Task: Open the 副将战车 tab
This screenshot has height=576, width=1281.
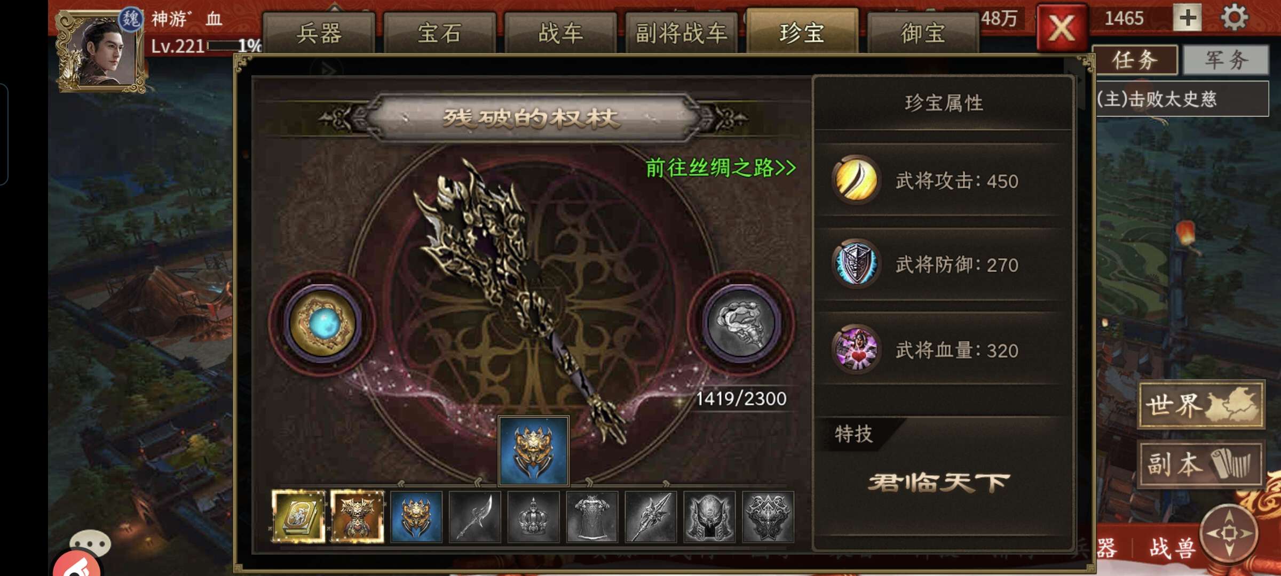Action: click(x=681, y=33)
